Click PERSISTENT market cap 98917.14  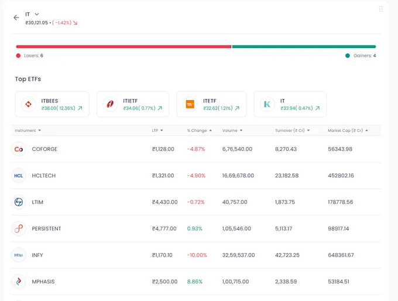click(338, 228)
